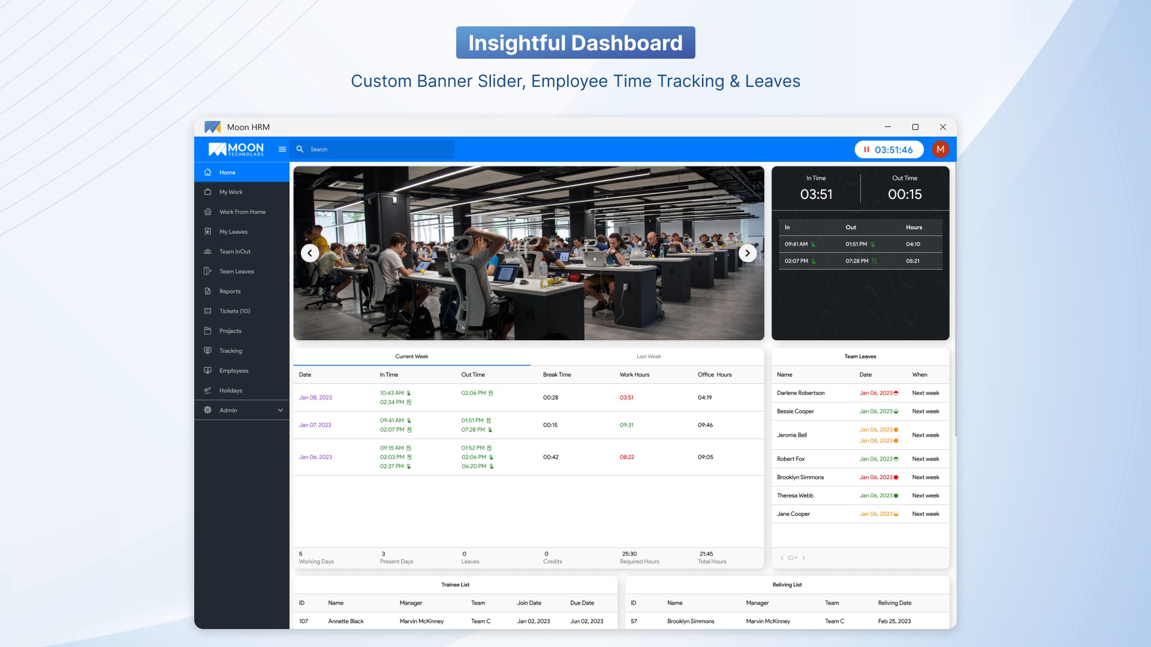The width and height of the screenshot is (1151, 647).
Task: Click the Reports sidebar icon
Action: coord(207,291)
